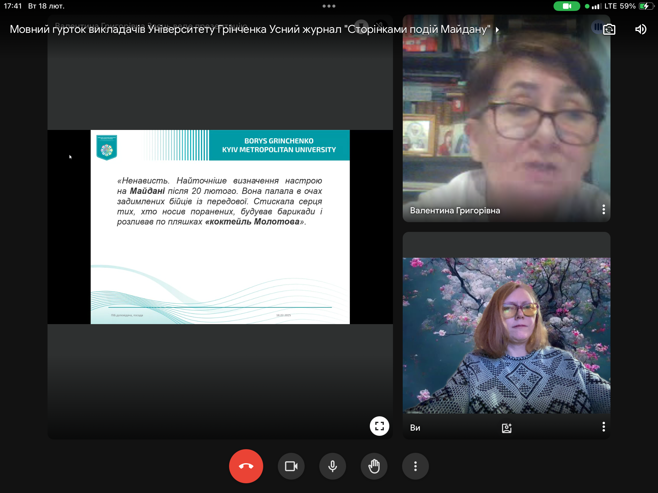This screenshot has height=493, width=658.
Task: Tap the battery indicator in the status bar
Action: [x=646, y=6]
